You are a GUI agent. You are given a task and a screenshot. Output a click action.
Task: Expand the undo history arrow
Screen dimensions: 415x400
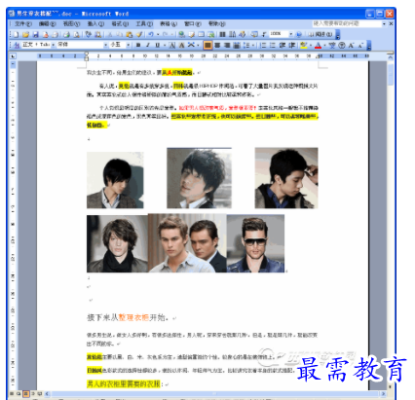coord(158,34)
